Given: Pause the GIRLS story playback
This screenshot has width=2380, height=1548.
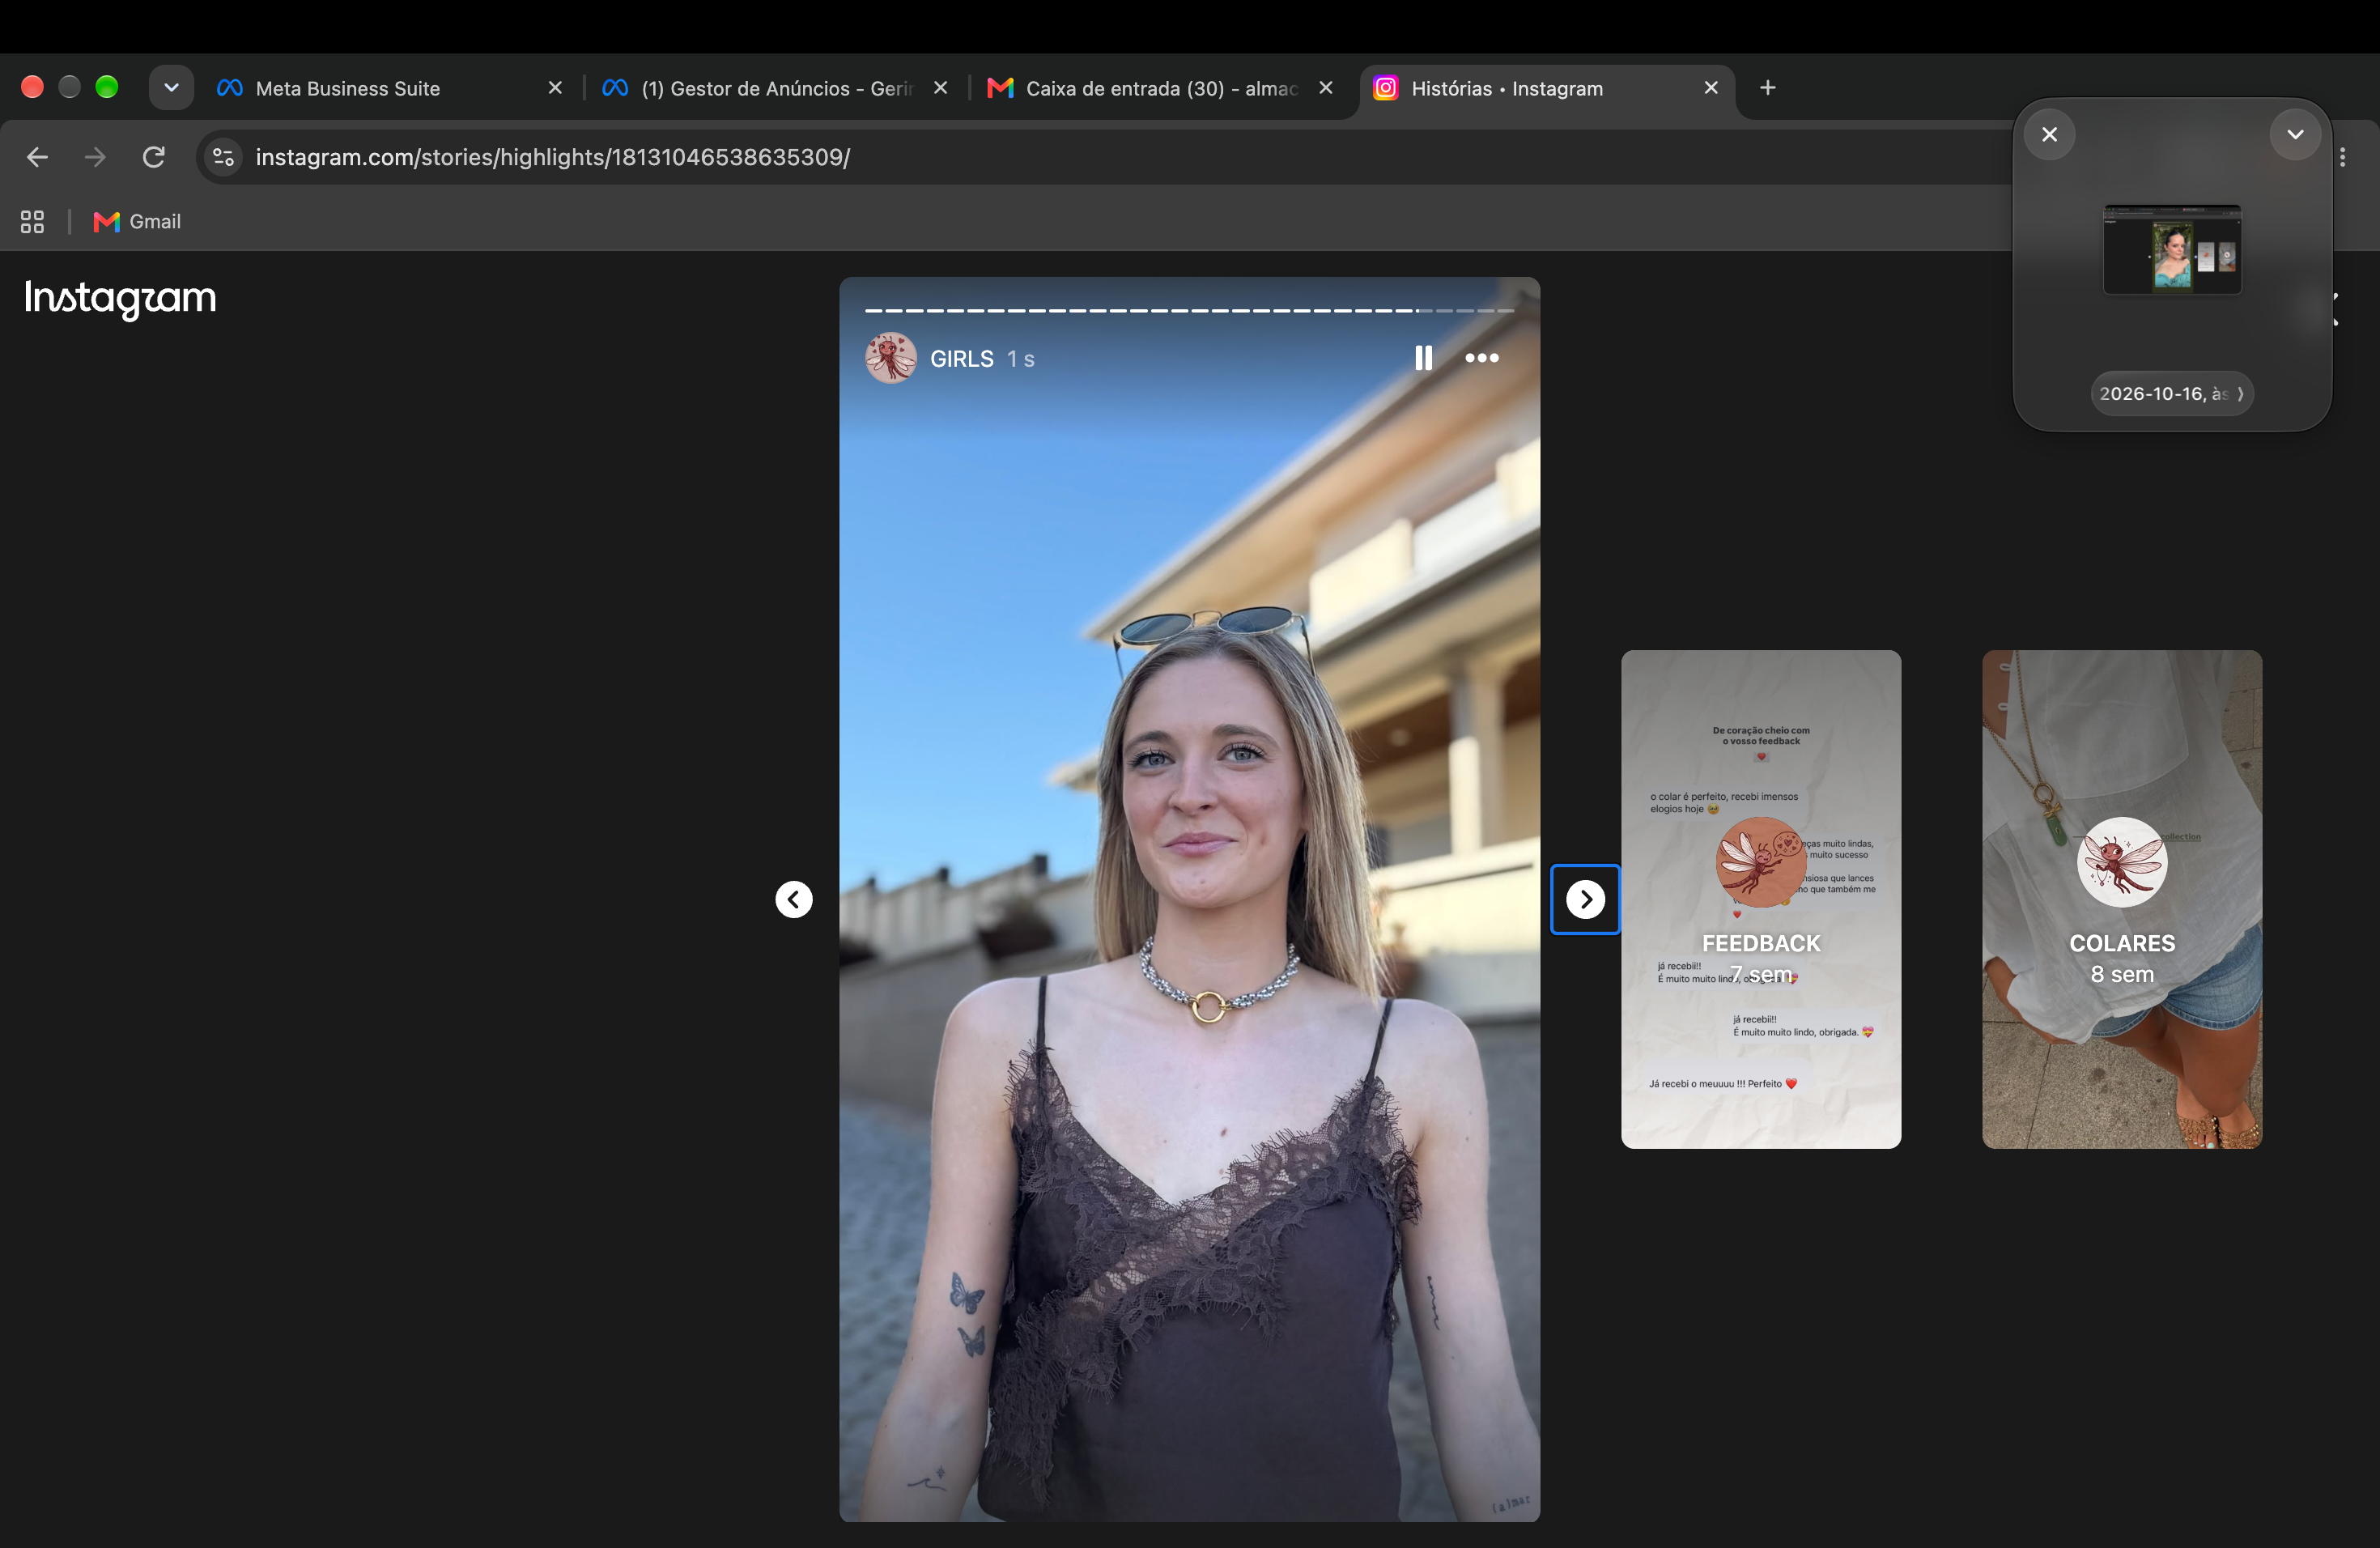Looking at the screenshot, I should coord(1423,358).
